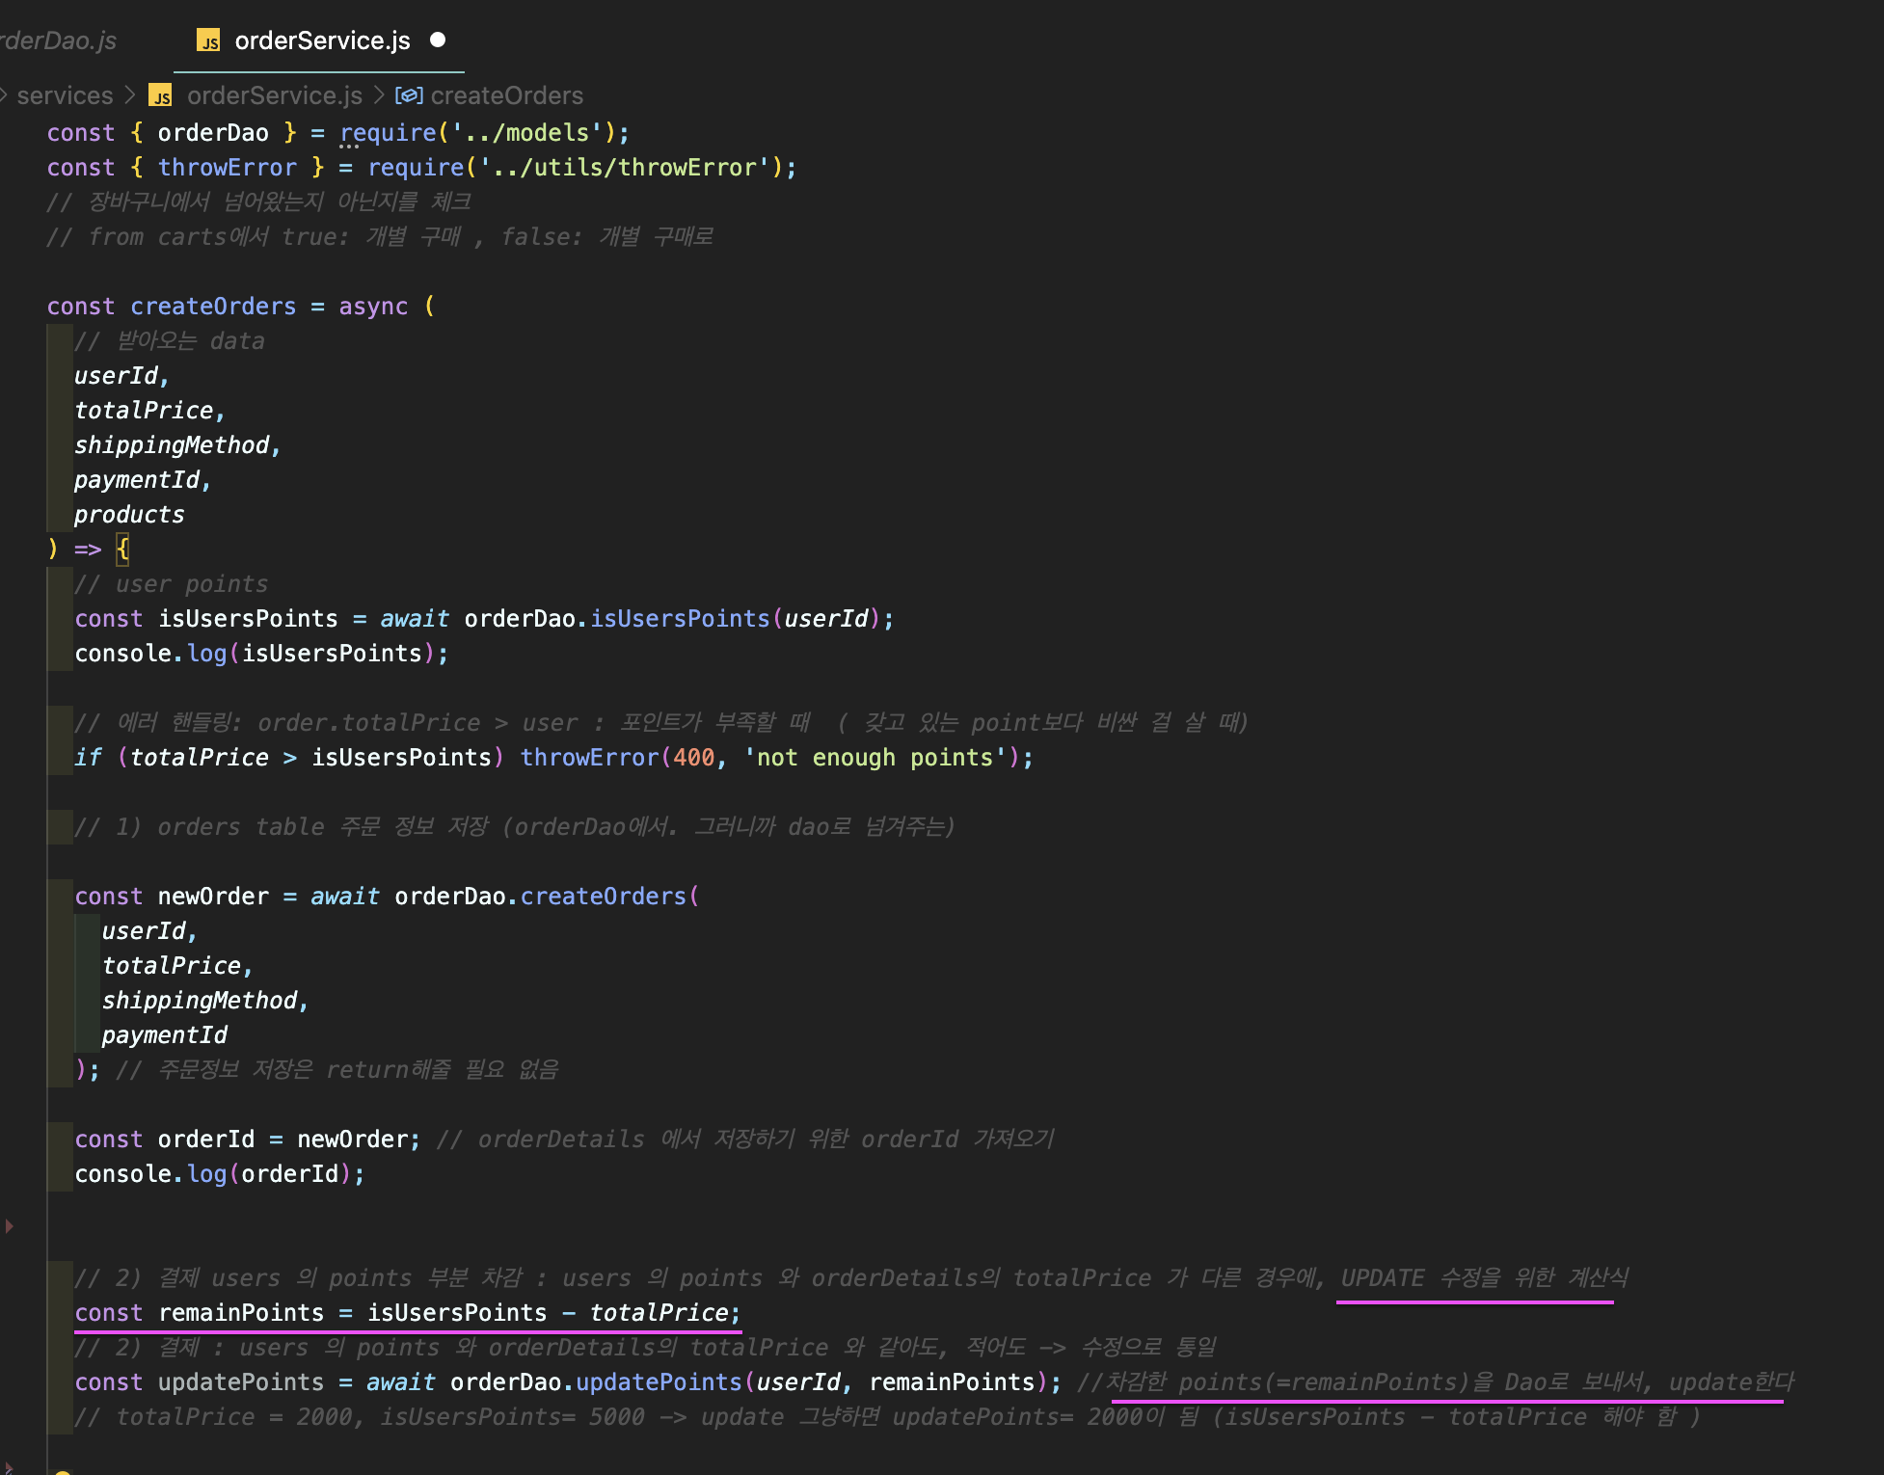Click the createOrders symbol icon in breadcrumb

pyautogui.click(x=409, y=95)
